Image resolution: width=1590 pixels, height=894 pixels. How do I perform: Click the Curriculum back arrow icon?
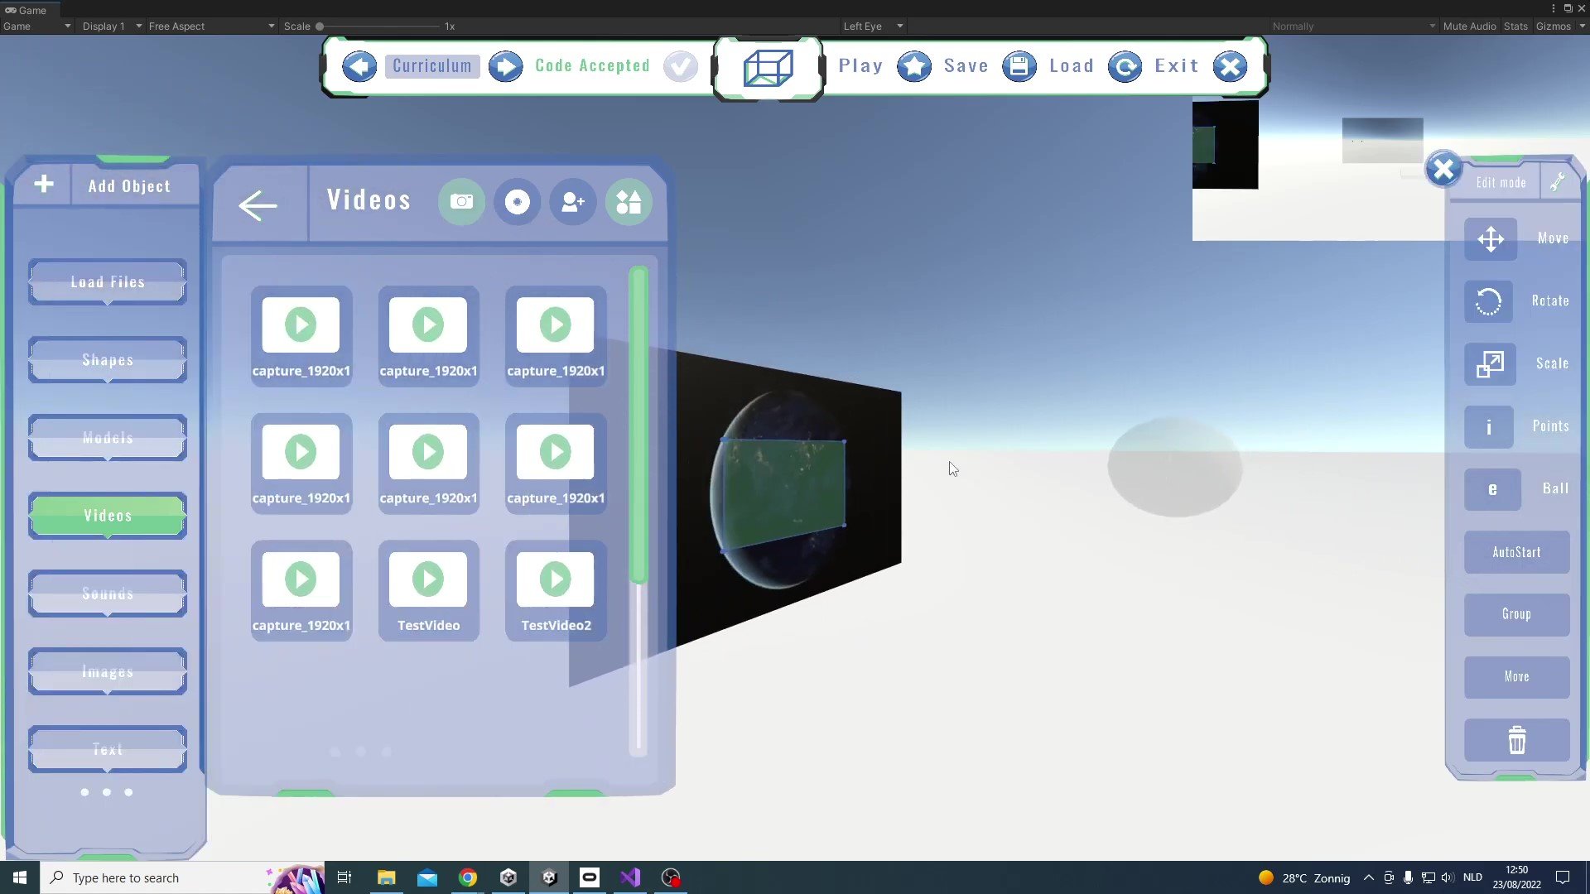[359, 66]
